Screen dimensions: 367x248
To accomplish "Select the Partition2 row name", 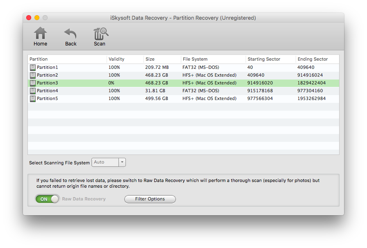I will [47, 75].
